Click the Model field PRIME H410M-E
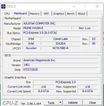This screenshot has width=104, height=106. [x=47, y=28]
